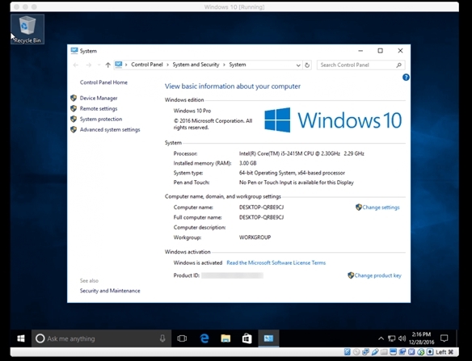
Task: Click the WORKGROUP value
Action: (255, 237)
